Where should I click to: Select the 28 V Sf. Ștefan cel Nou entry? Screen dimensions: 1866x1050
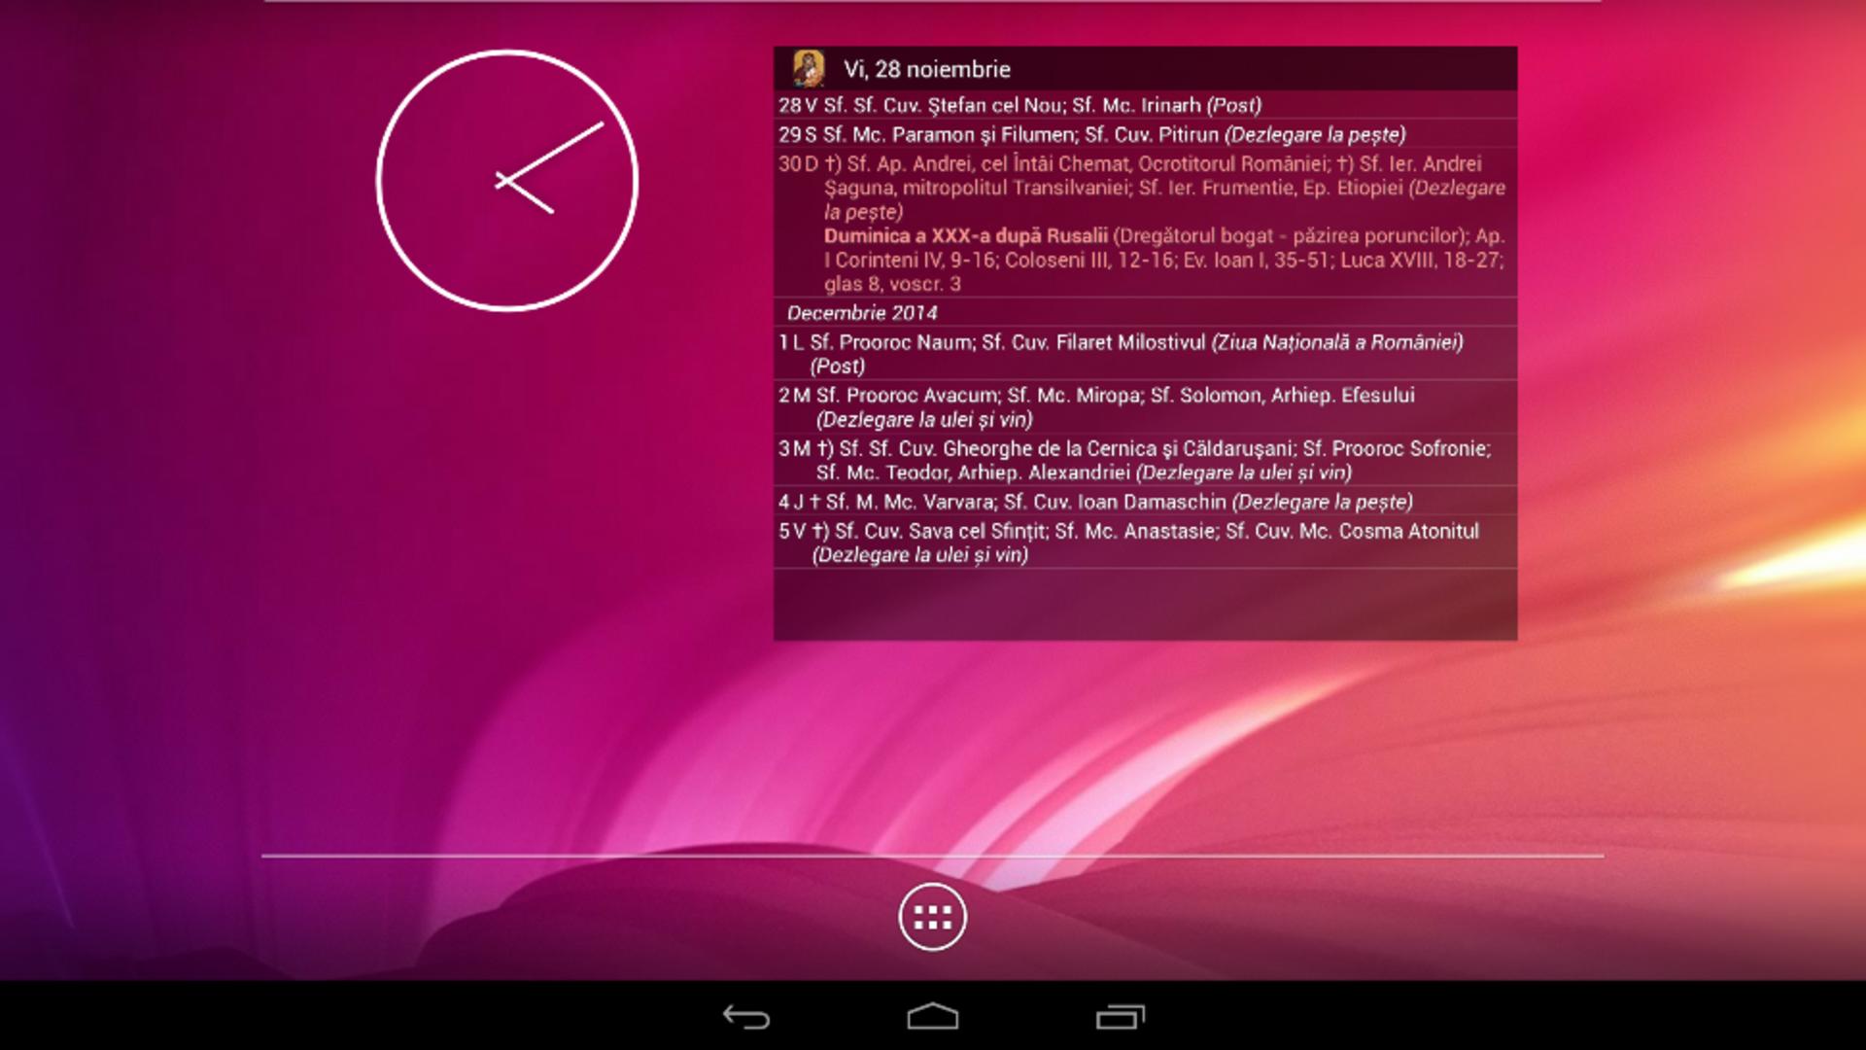[1019, 105]
